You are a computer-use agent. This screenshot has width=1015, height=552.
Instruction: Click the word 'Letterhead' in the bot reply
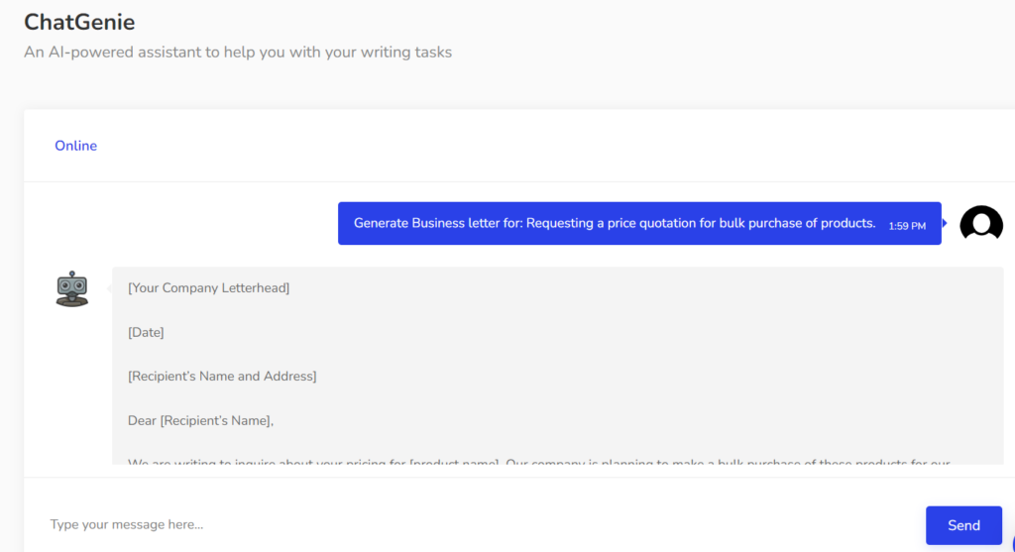pyautogui.click(x=254, y=288)
